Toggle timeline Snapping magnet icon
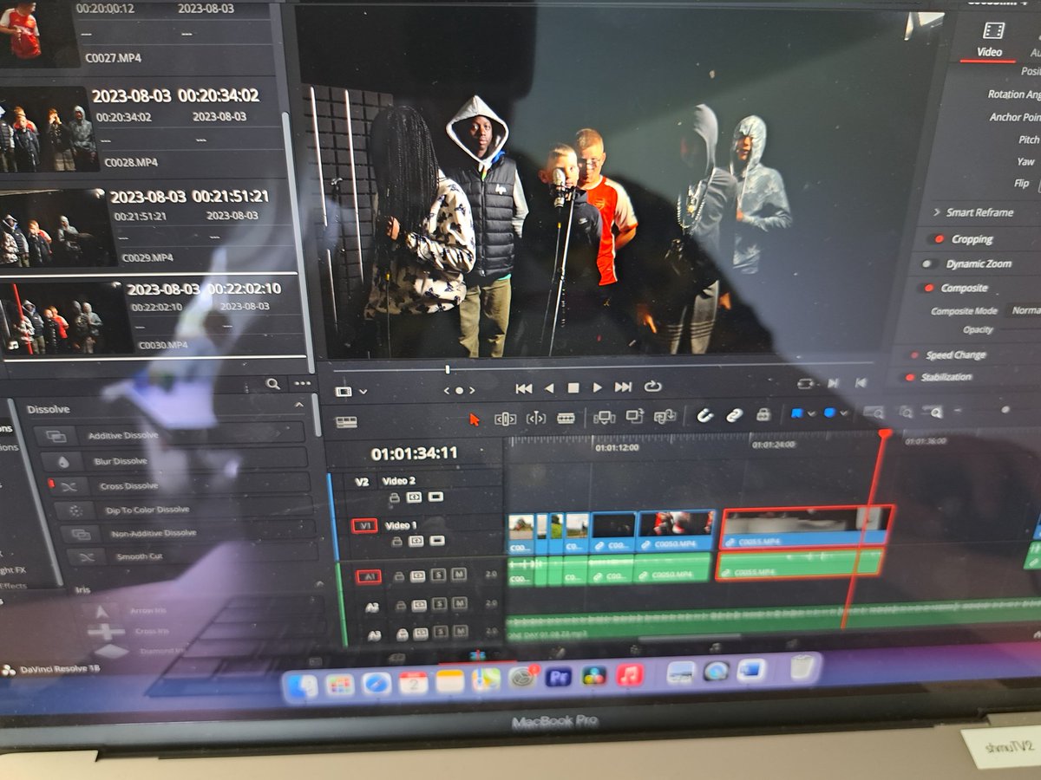This screenshot has height=780, width=1041. [704, 415]
